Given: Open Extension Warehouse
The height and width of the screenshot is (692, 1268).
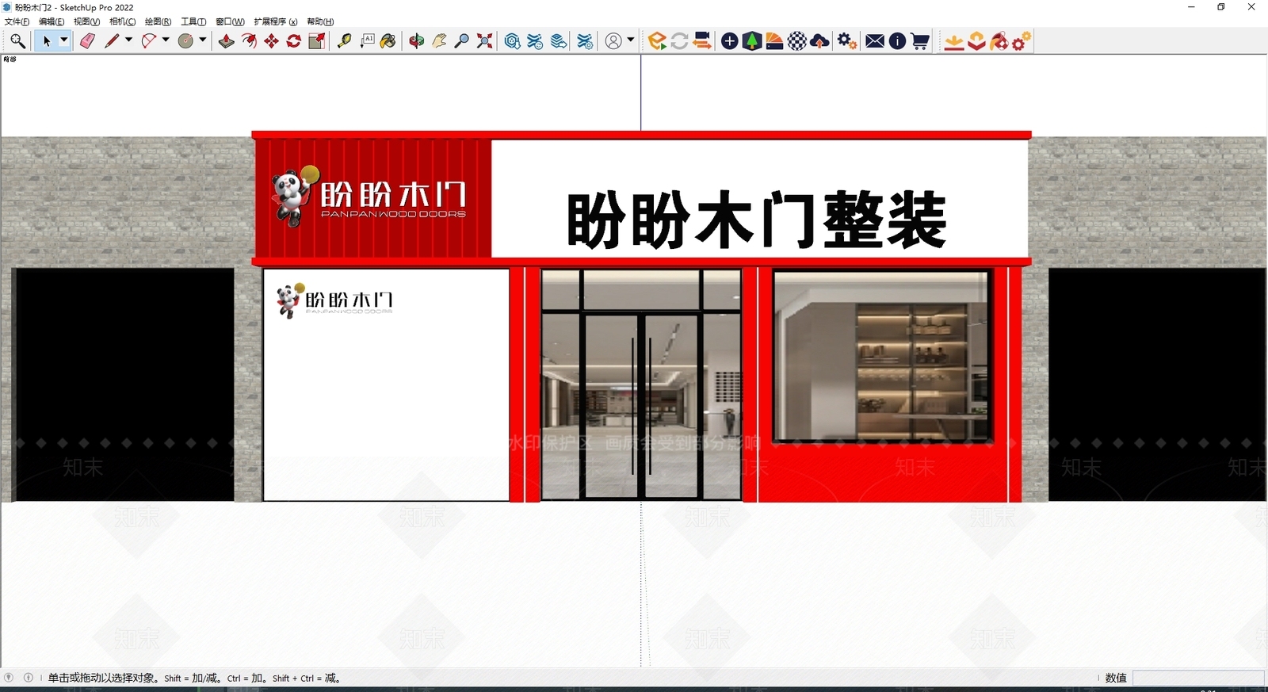Looking at the screenshot, I should 536,41.
